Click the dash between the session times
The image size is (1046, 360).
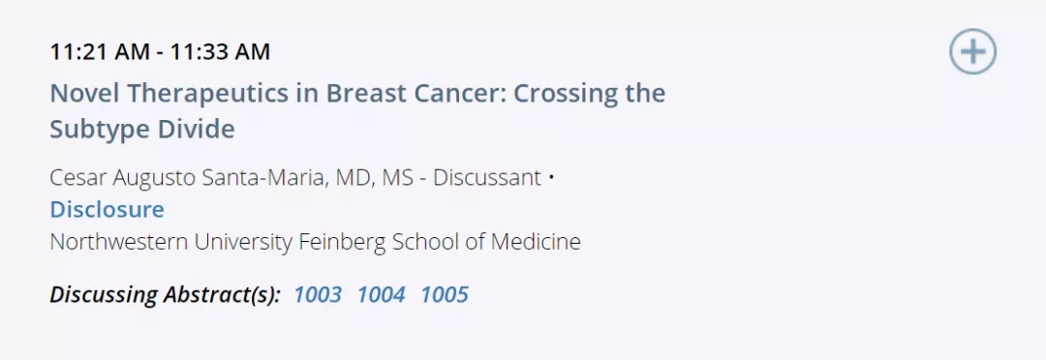(x=160, y=52)
